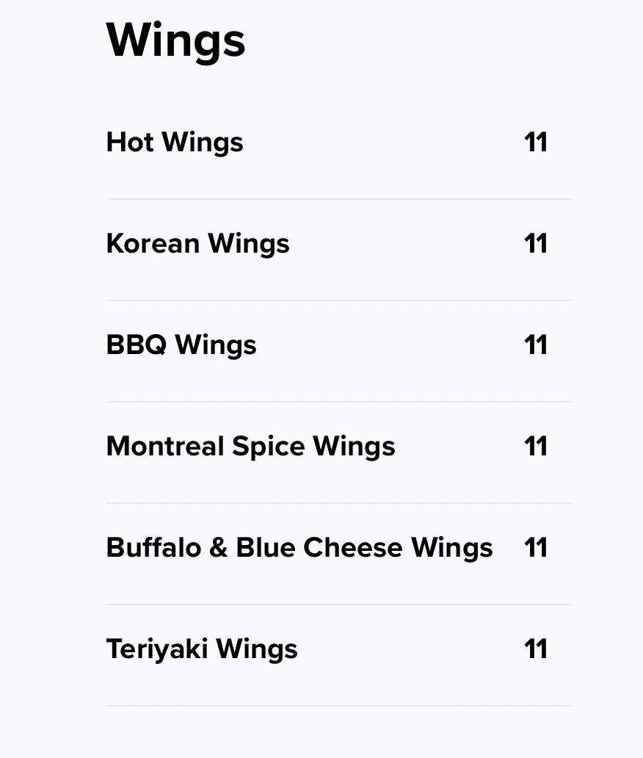The image size is (643, 758).
Task: Click the divider beneath Montreal Spice Wings
Action: 338,503
